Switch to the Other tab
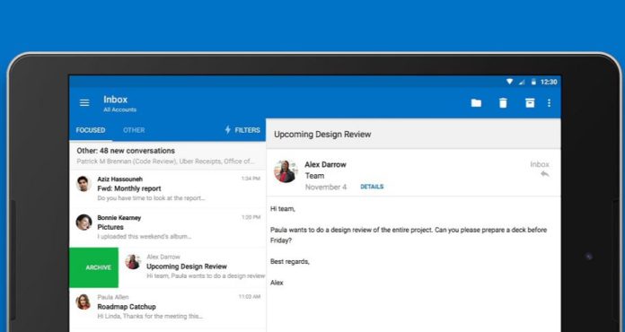The height and width of the screenshot is (332, 625). click(134, 130)
